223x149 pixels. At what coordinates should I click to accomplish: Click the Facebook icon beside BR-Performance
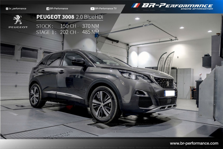(48, 8)
